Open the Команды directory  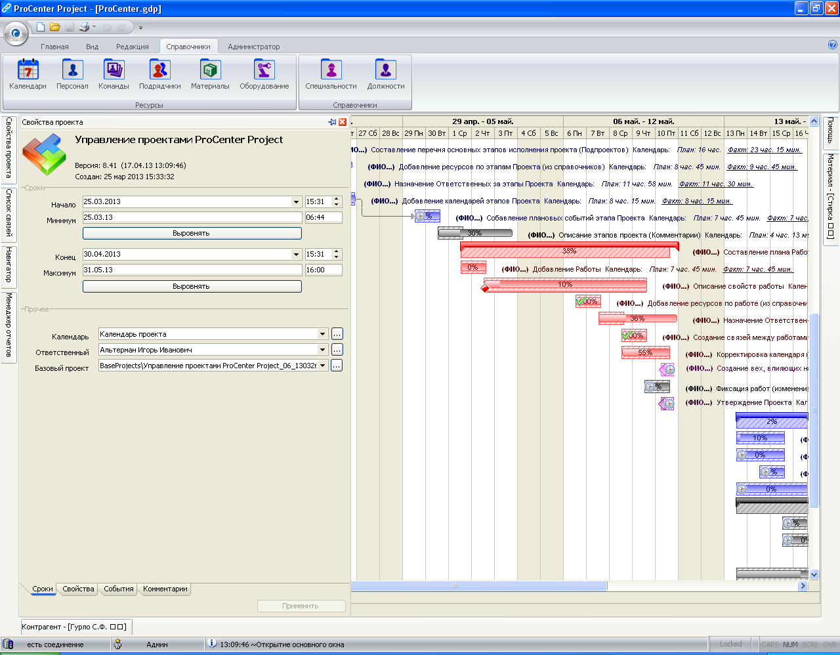[114, 74]
